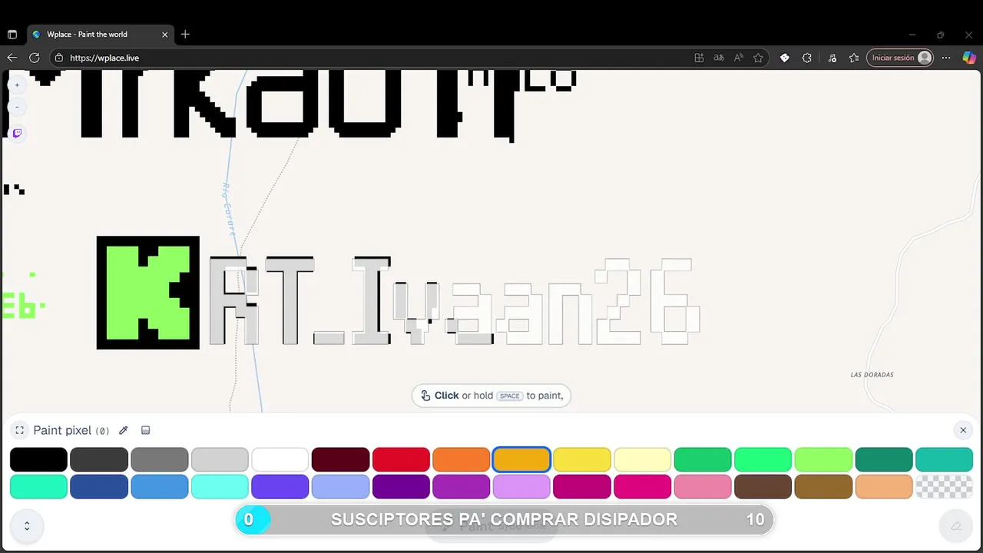Open the split screen apps icon

[699, 58]
